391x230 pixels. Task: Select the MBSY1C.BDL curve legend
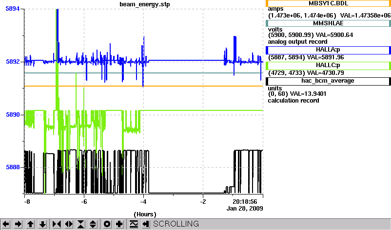[328, 3]
